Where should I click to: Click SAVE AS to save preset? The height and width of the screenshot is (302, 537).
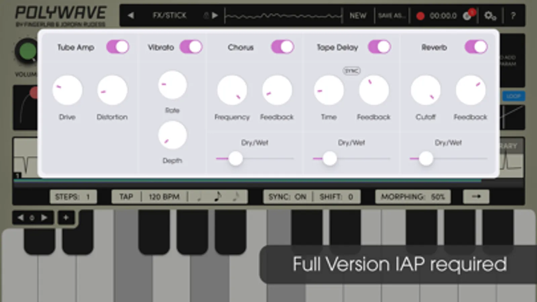click(392, 16)
